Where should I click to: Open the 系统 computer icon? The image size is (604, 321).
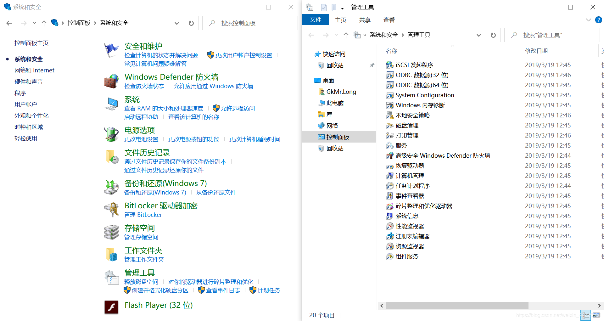111,104
